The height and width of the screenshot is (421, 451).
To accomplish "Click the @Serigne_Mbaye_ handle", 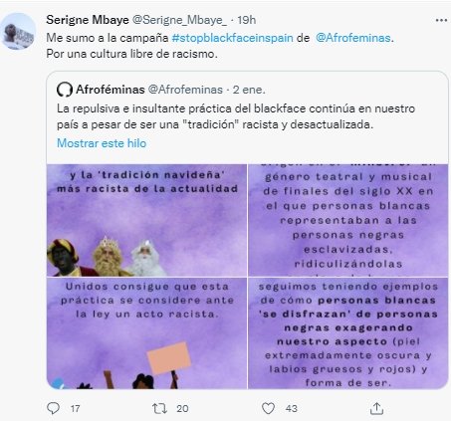I will 179,20.
